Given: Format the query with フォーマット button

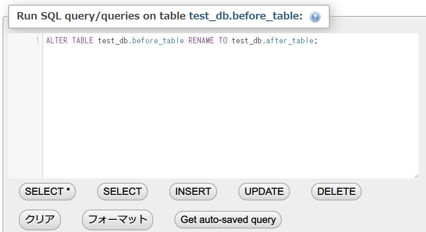Looking at the screenshot, I should click(117, 219).
